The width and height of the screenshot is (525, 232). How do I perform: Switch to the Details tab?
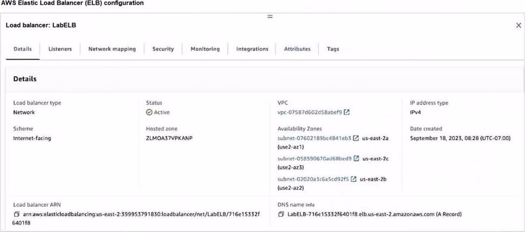[x=23, y=49]
